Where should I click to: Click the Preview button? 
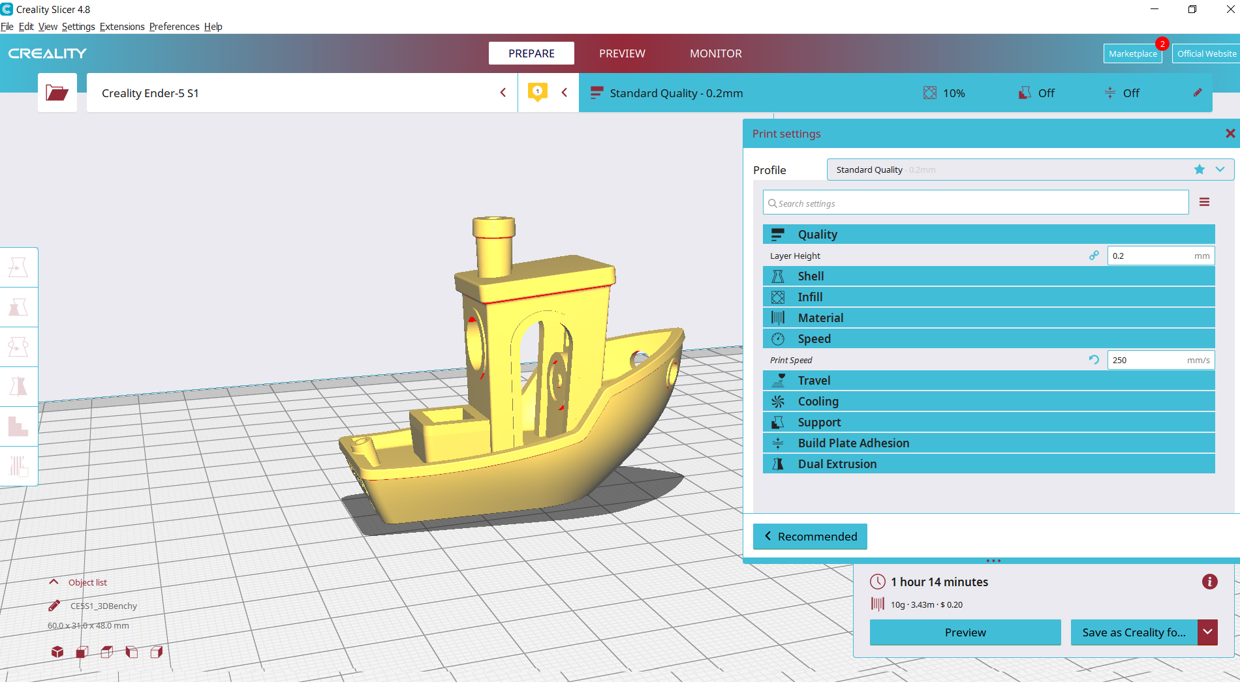[x=965, y=632]
